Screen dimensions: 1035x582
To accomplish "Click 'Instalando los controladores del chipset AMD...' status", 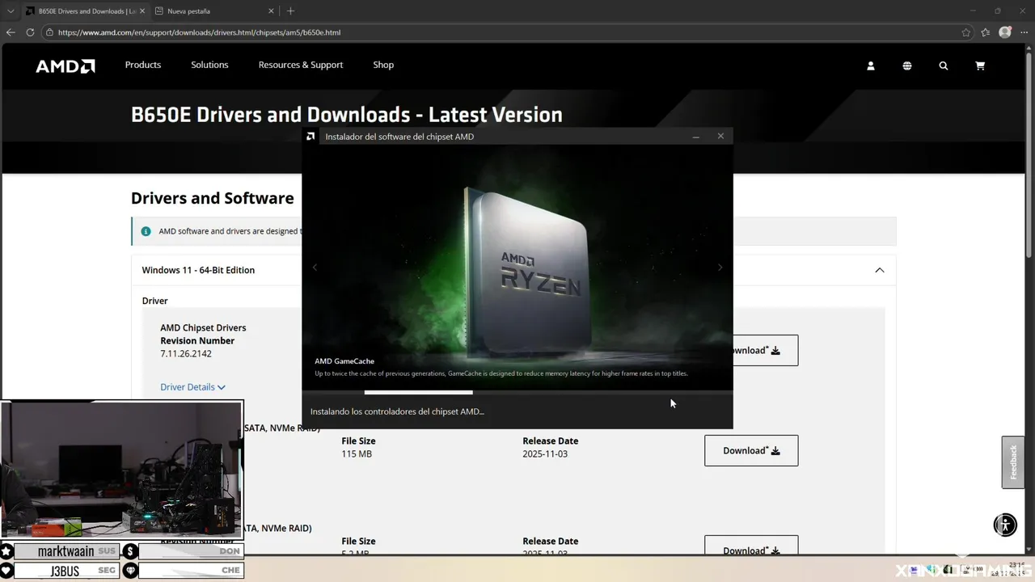I will [397, 411].
